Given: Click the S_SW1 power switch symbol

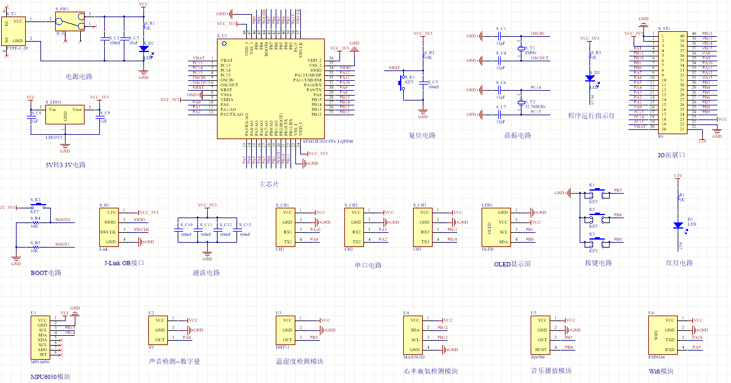Looking at the screenshot, I should pos(70,21).
